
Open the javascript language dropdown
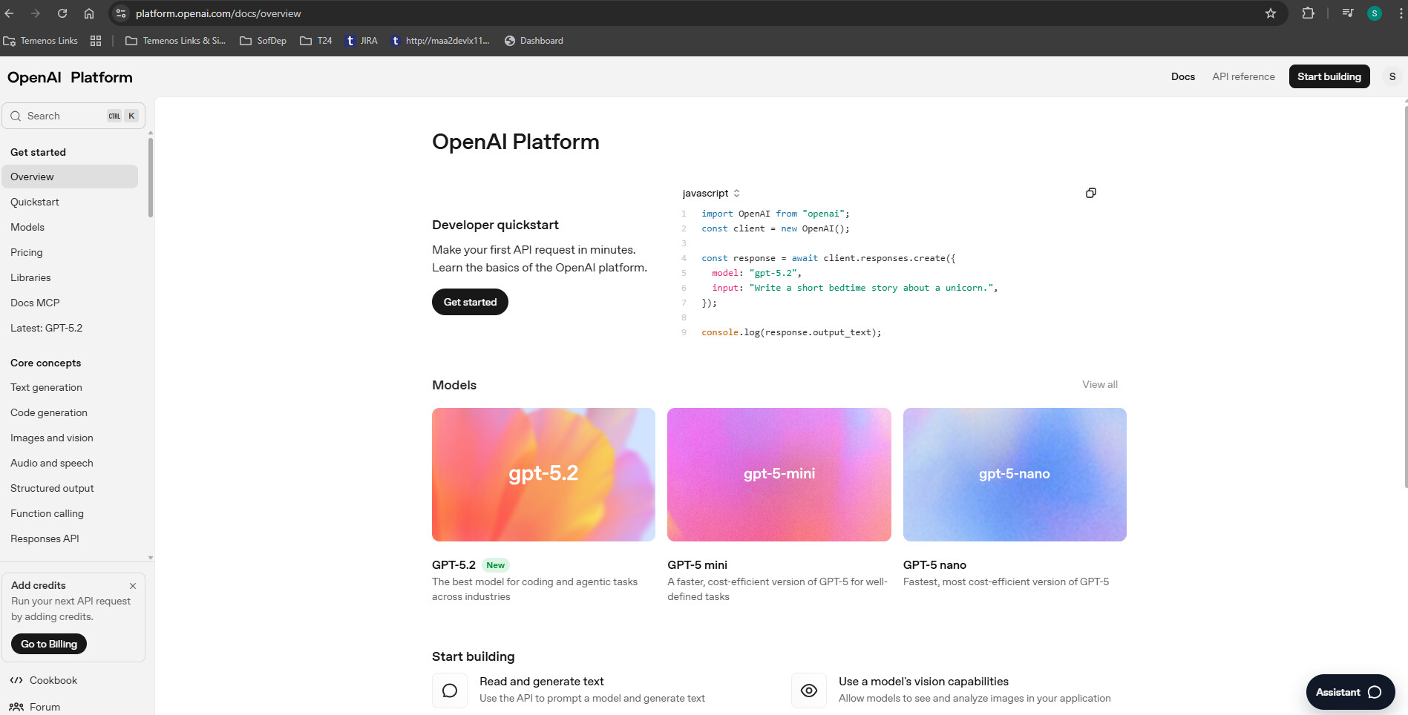(x=711, y=194)
